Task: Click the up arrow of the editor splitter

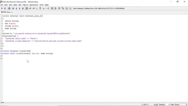Action: coord(1,103)
